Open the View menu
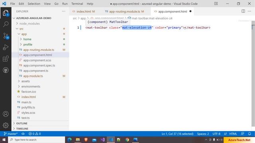Viewport: 255px width, 143px height. click(x=47, y=4)
